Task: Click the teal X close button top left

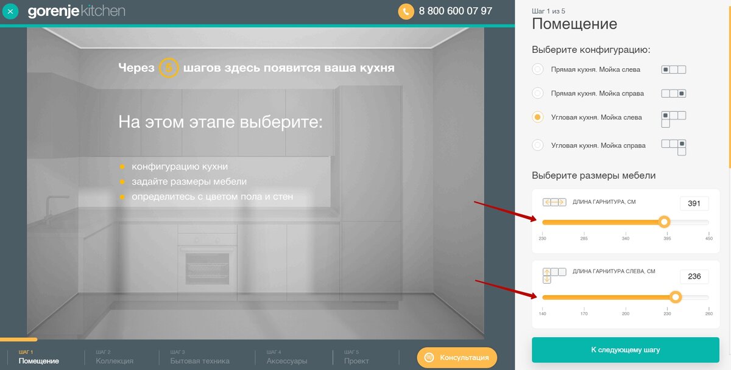Action: tap(10, 10)
